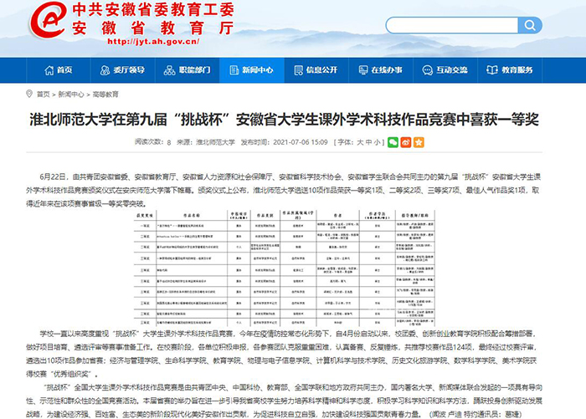Set font size to 小
The height and width of the screenshot is (419, 586).
[378, 142]
